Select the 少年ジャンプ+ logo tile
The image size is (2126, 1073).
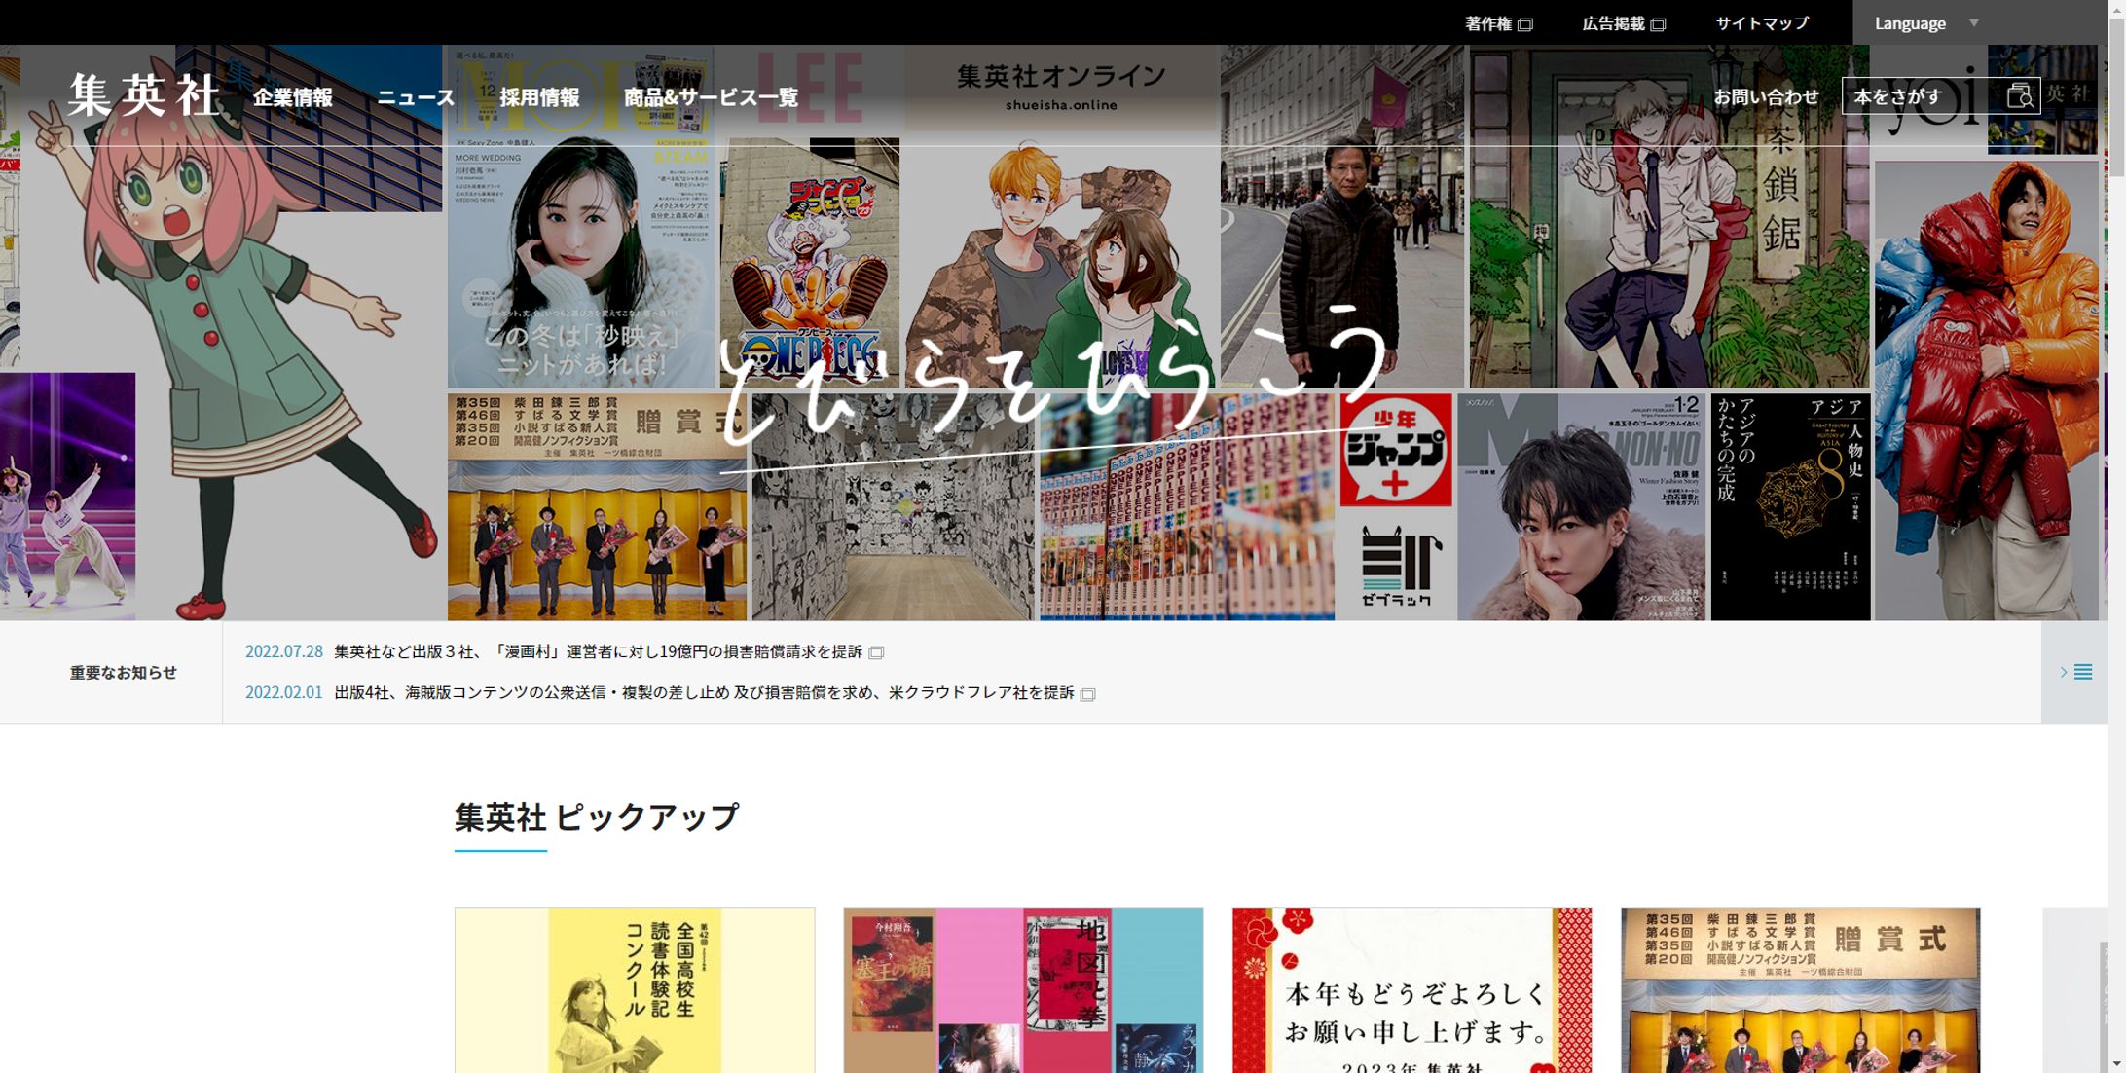(1394, 451)
